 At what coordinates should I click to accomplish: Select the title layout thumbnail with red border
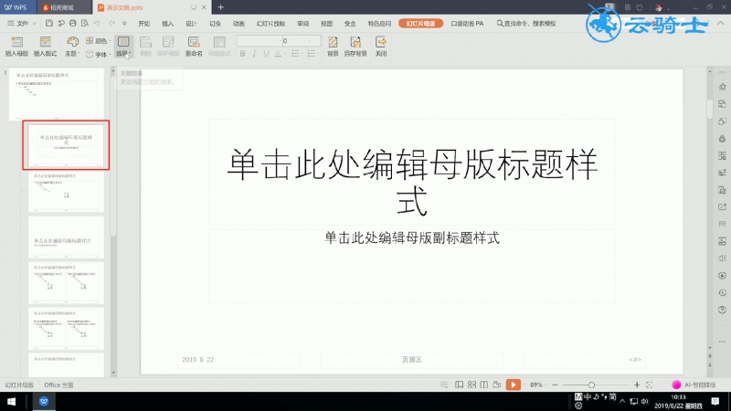tap(66, 145)
